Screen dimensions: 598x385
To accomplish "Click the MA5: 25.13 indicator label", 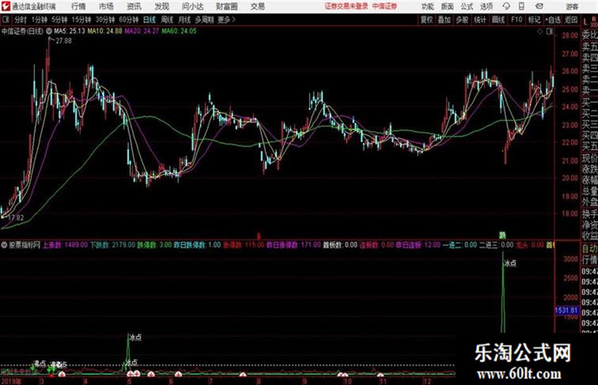I will (70, 31).
